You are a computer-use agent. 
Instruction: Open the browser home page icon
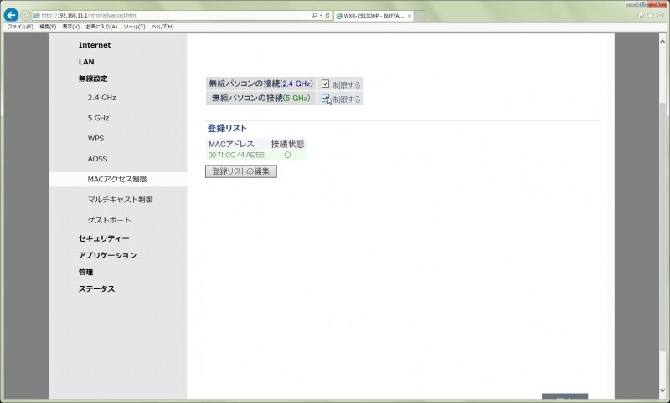pos(641,15)
